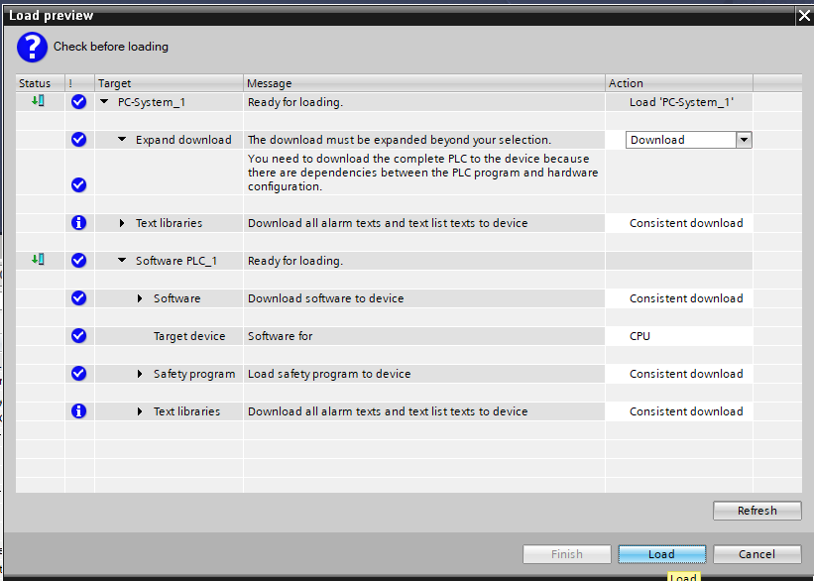Click the checkmark icon for Safety program
This screenshot has height=581, width=814.
click(x=79, y=374)
